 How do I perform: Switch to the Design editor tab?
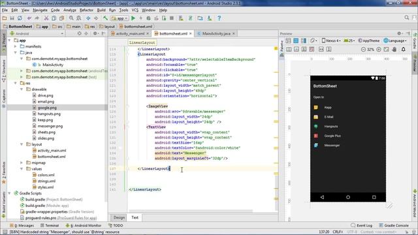(x=119, y=217)
